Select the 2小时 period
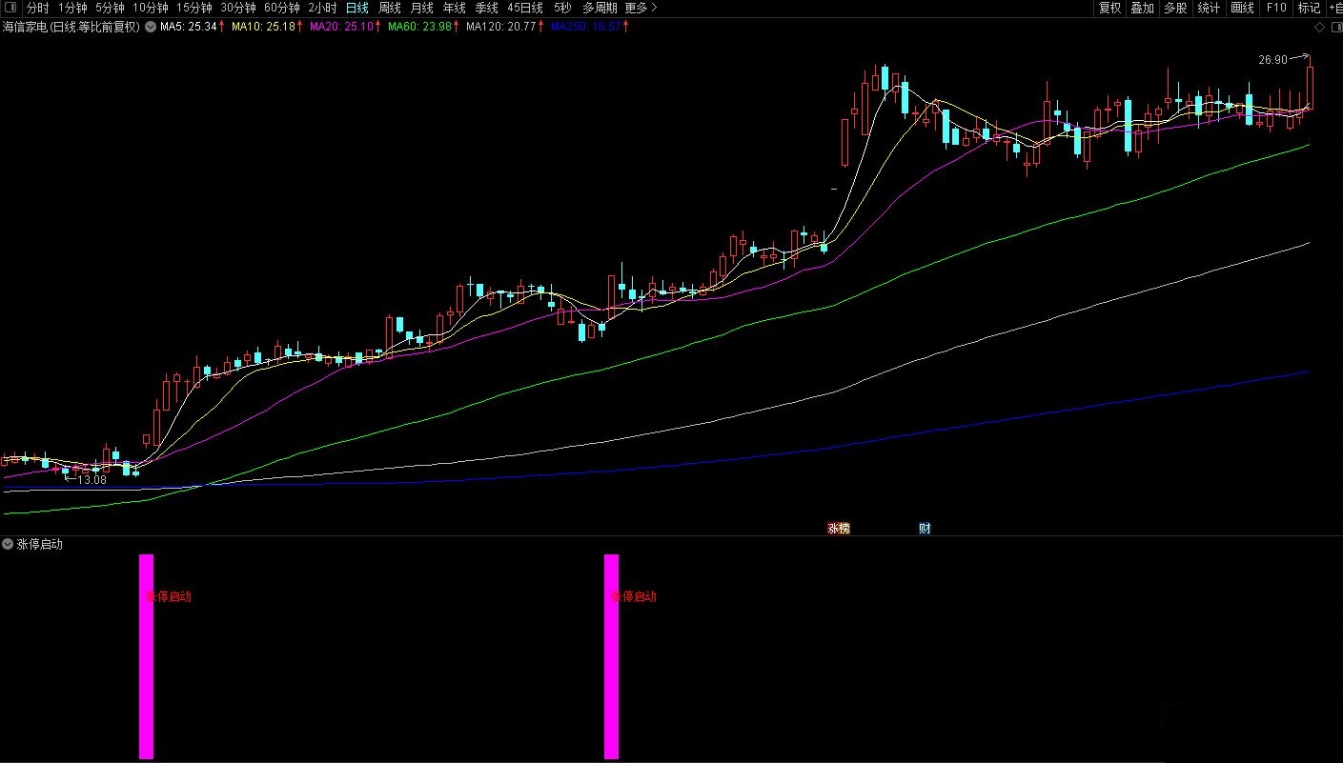Viewport: 1343px width, 763px height. tap(322, 8)
